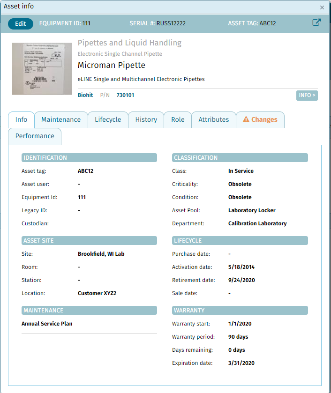Select Activation date 5/18/2014

pos(241,267)
